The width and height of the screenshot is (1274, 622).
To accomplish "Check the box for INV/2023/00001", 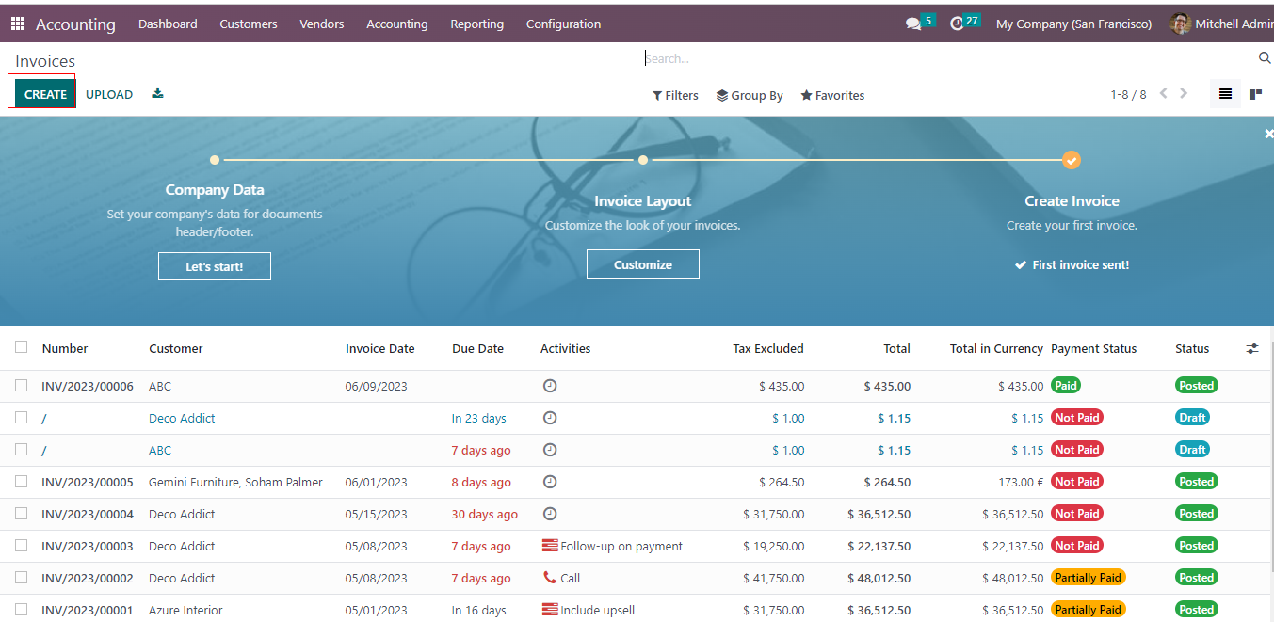I will pyautogui.click(x=22, y=610).
